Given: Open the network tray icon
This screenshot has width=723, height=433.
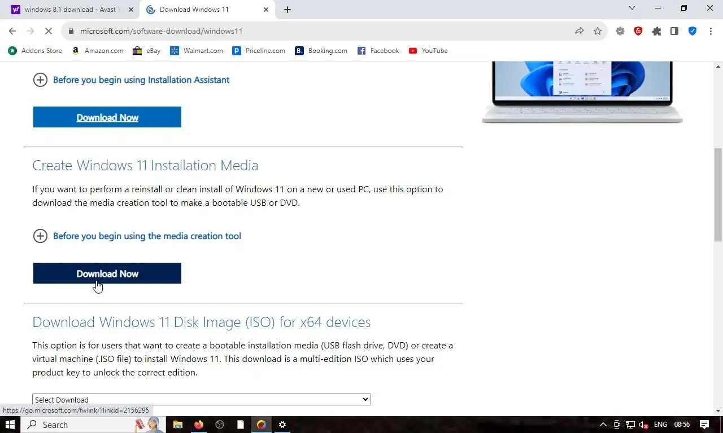Looking at the screenshot, I should coord(630,425).
